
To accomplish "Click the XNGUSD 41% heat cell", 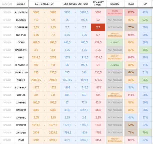I will click(131, 117).
